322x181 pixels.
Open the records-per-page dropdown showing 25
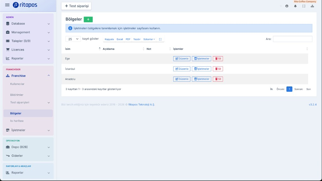click(x=73, y=39)
